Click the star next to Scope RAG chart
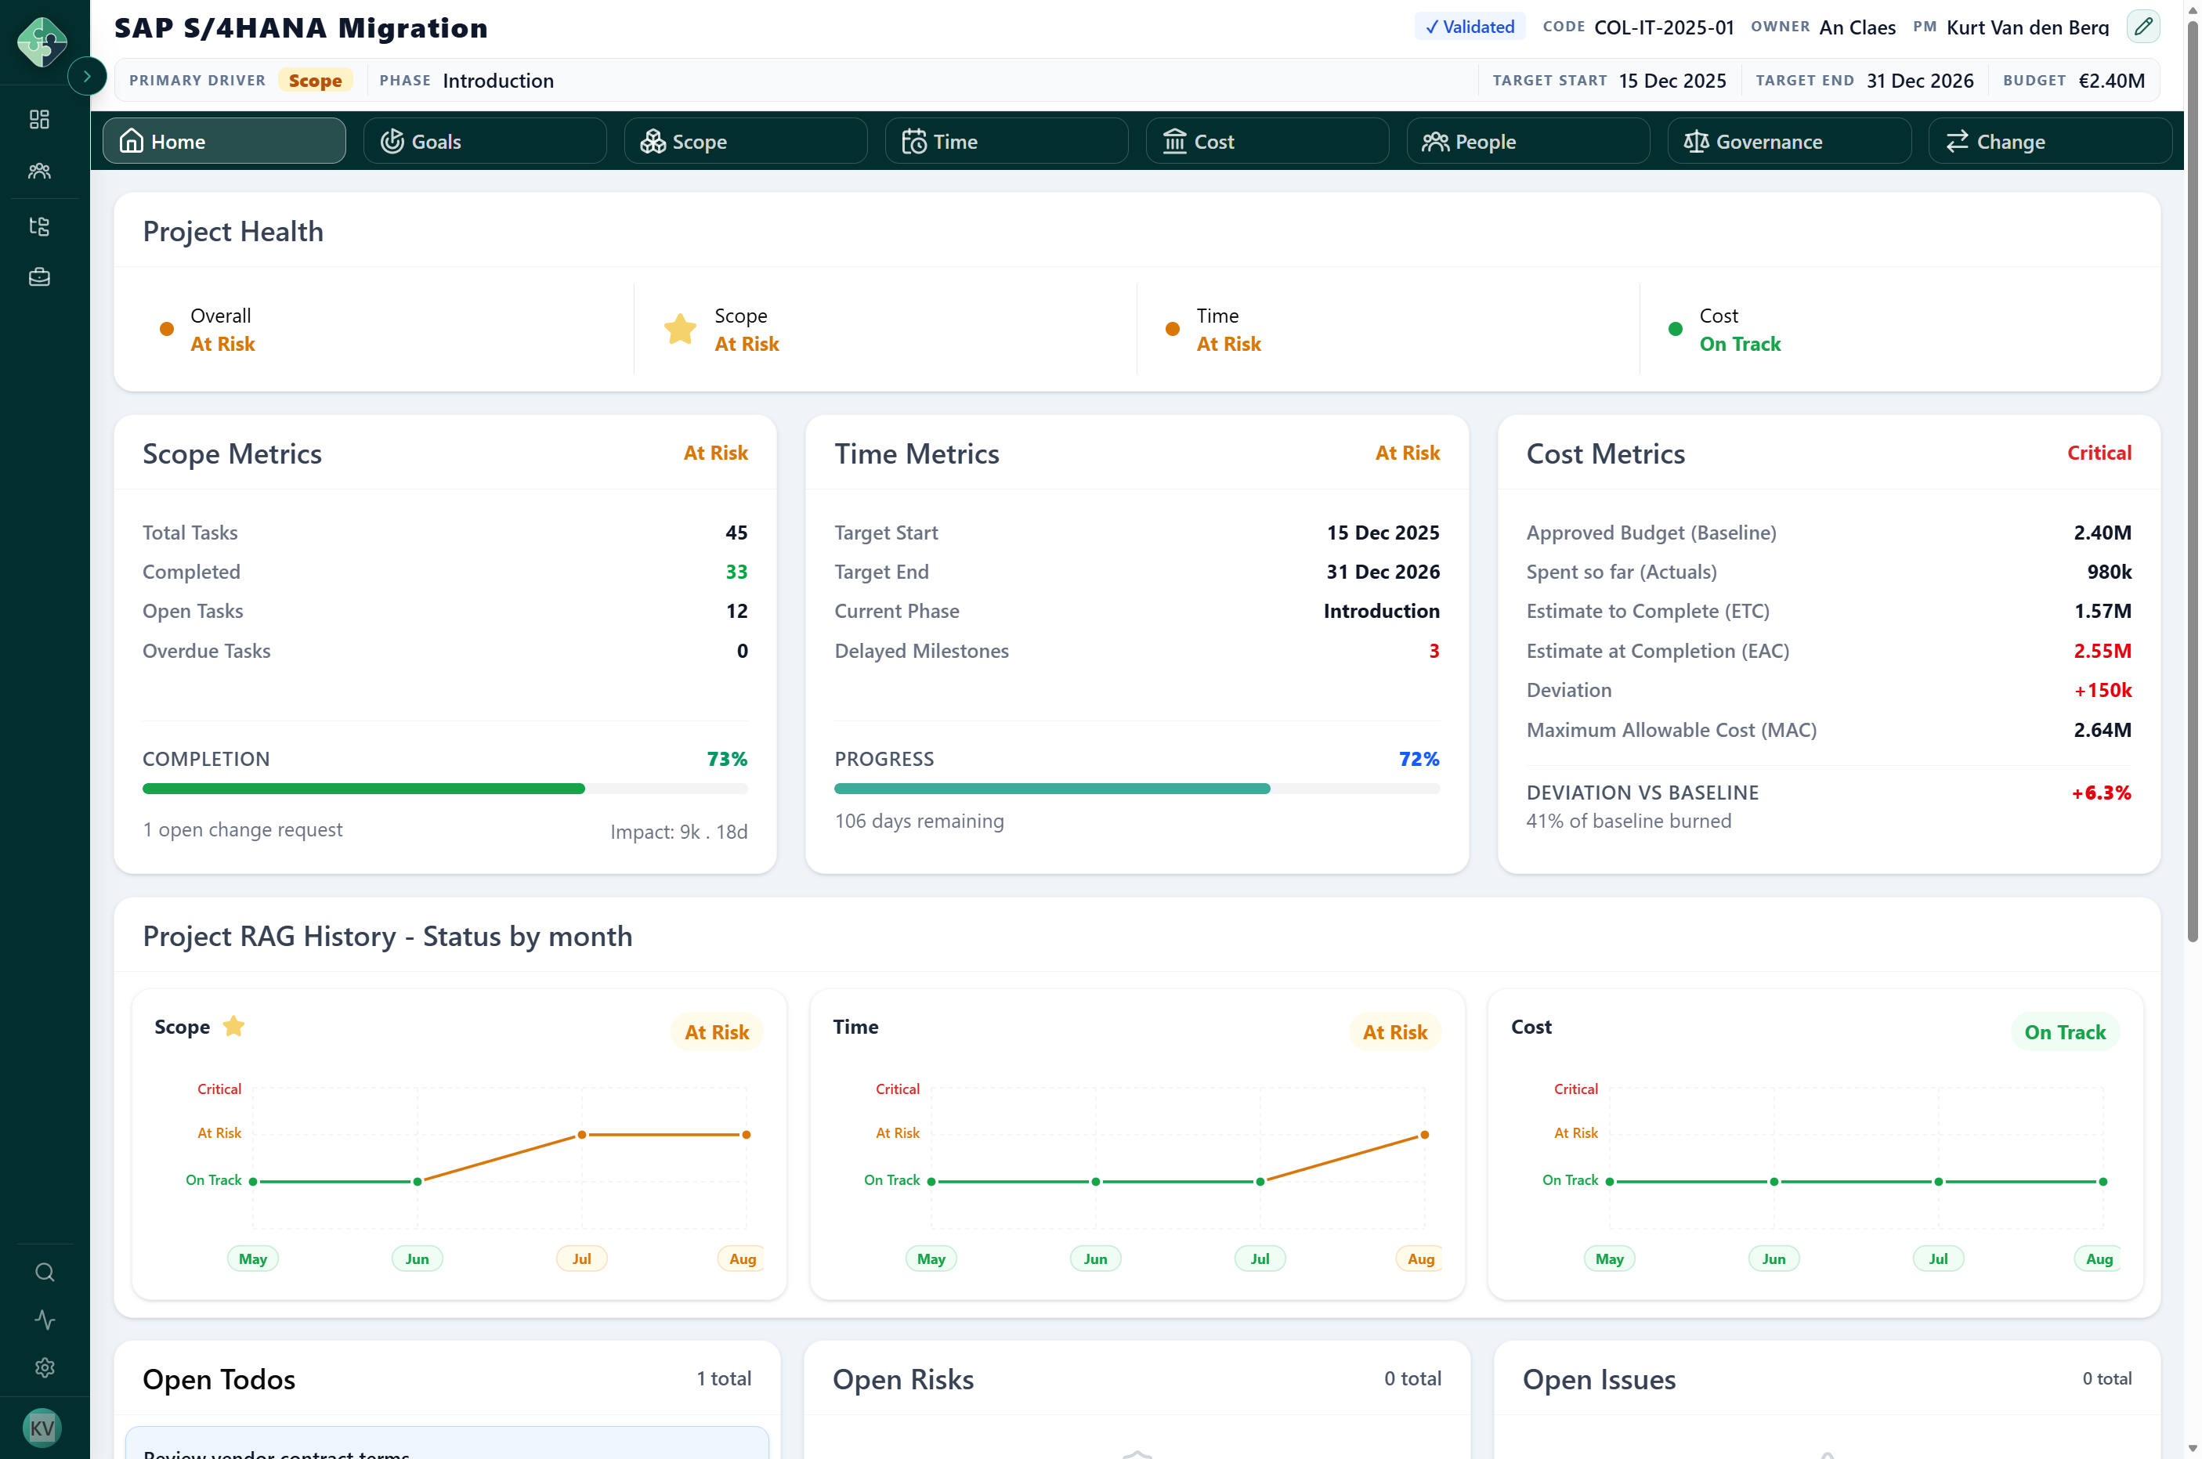The height and width of the screenshot is (1459, 2202). (233, 1025)
